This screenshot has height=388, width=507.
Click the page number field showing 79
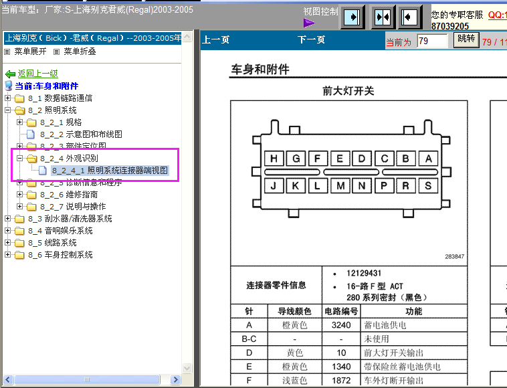[x=433, y=41]
